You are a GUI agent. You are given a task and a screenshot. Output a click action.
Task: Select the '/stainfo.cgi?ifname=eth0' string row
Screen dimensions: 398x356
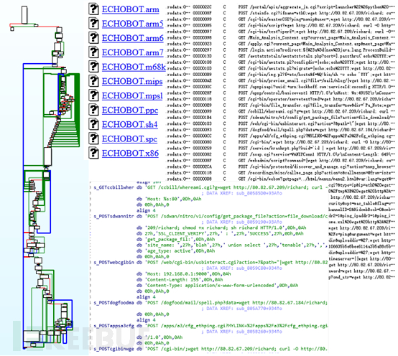pos(281,13)
